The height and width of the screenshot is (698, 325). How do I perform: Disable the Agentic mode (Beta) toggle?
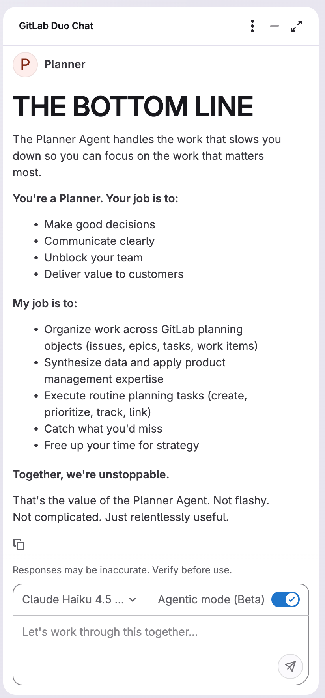(285, 599)
